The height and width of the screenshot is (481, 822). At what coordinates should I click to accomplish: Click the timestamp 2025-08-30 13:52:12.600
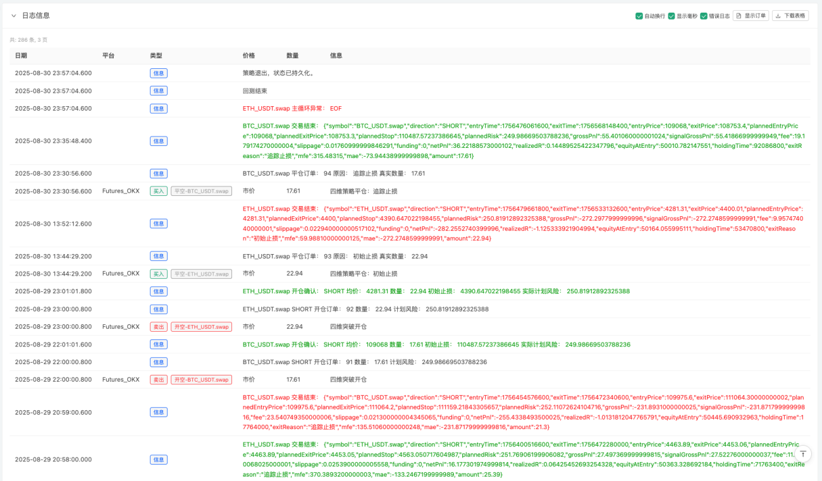click(53, 224)
